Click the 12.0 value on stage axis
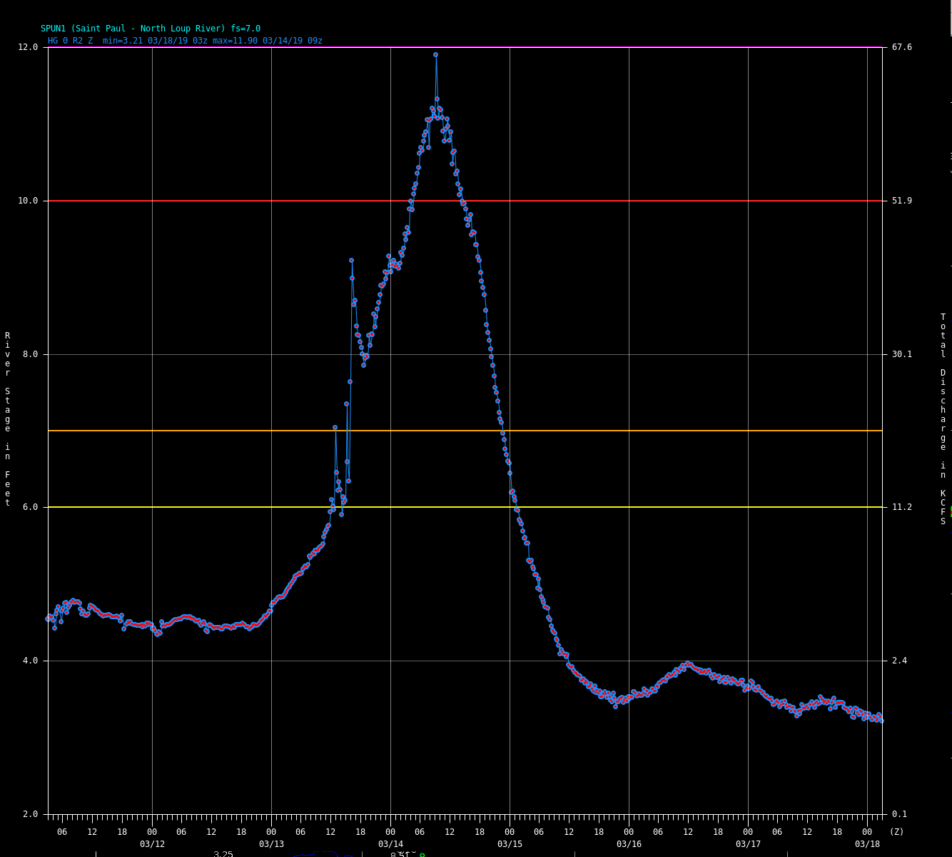952x857 pixels. pos(28,47)
